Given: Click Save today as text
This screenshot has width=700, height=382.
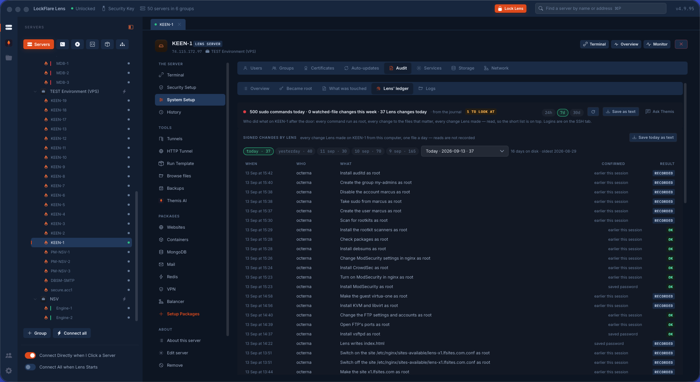Looking at the screenshot, I should pos(653,137).
